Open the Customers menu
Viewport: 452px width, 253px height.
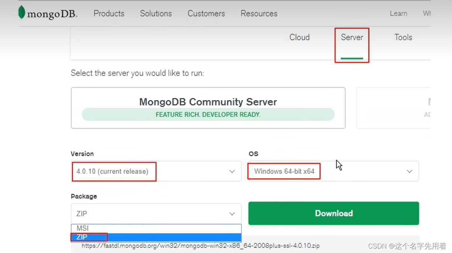(206, 14)
